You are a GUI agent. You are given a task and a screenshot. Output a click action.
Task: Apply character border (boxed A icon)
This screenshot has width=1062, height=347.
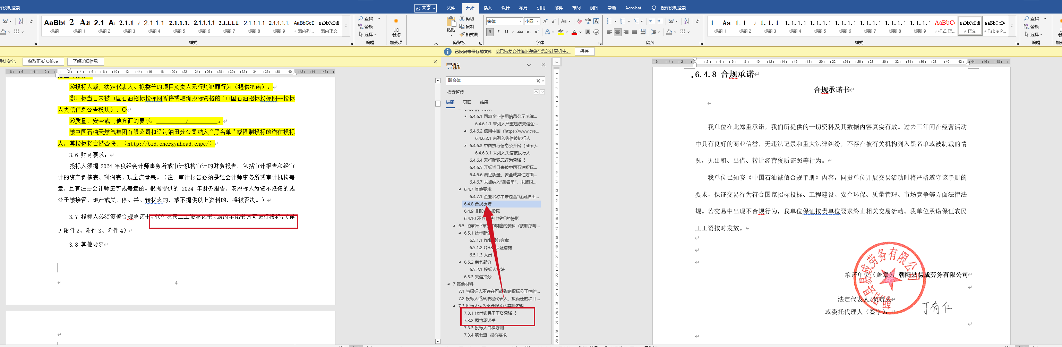tap(597, 21)
